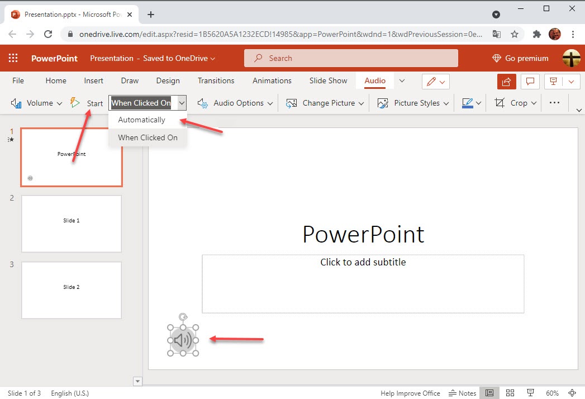The height and width of the screenshot is (399, 585).
Task: Click the Change Picture icon
Action: coord(291,103)
